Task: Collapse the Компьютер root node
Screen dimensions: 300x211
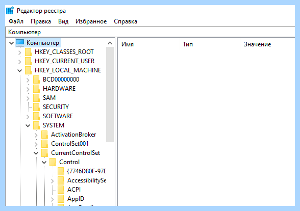Action: point(11,43)
